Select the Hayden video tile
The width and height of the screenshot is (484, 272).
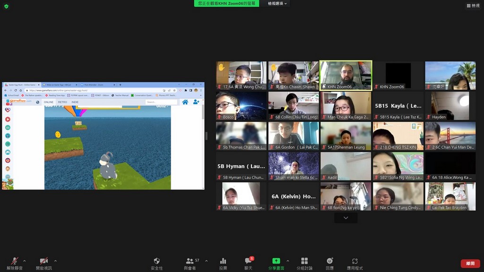pyautogui.click(x=450, y=105)
